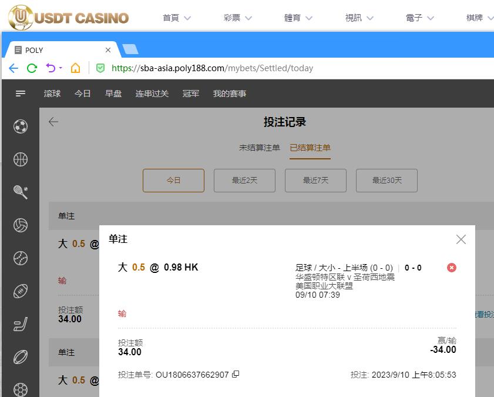Select the basketball sport icon
The height and width of the screenshot is (397, 494).
tap(21, 159)
